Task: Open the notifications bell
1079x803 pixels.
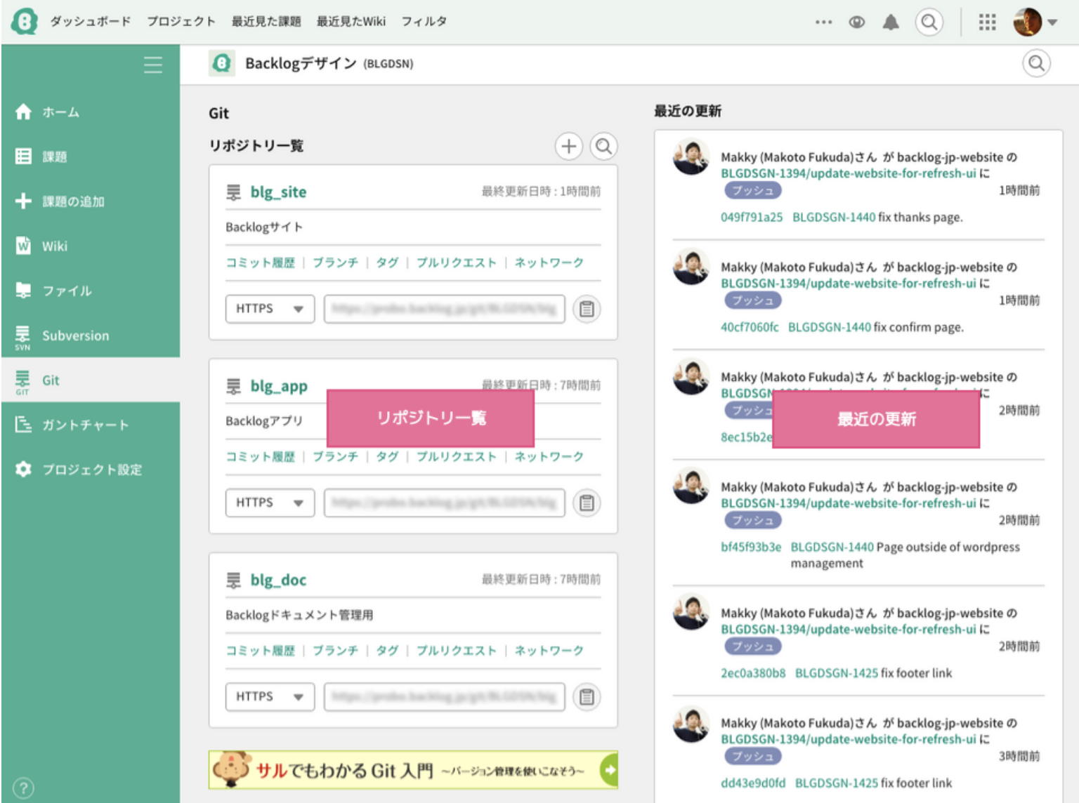Action: 891,22
